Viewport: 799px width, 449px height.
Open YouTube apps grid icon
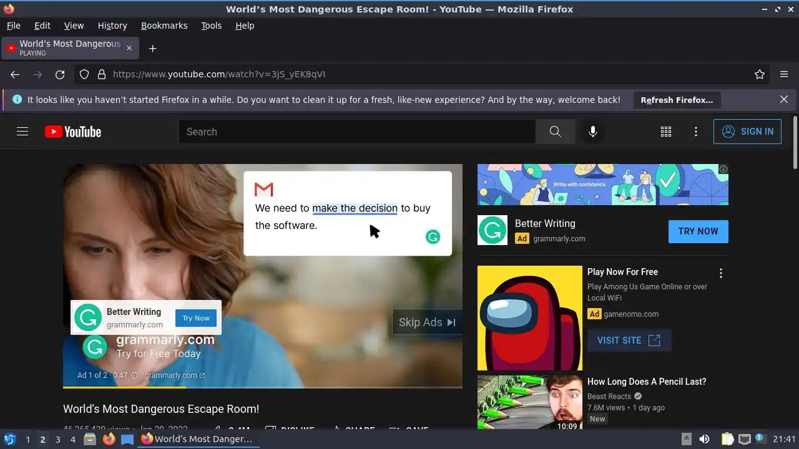point(666,132)
